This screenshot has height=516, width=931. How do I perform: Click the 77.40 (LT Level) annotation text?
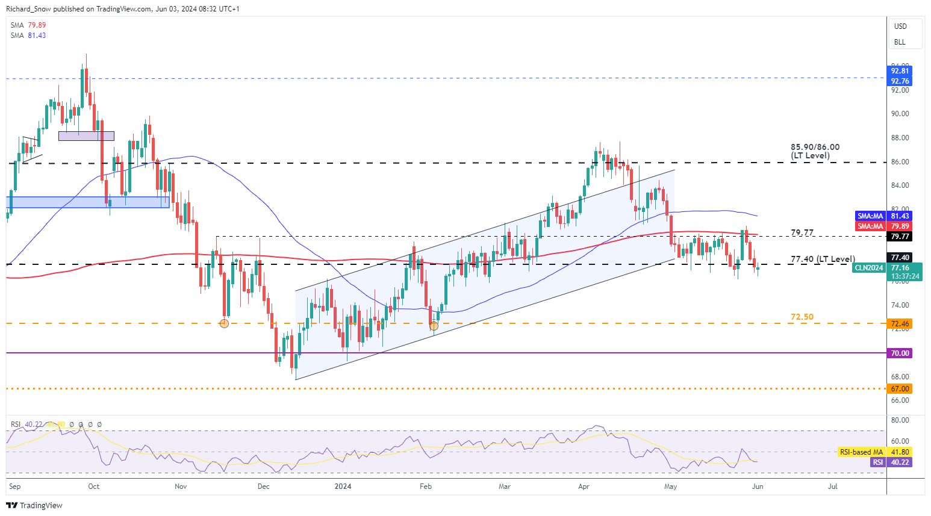click(x=823, y=259)
